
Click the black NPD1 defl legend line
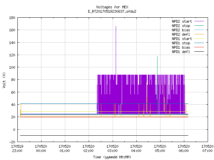(x=199, y=51)
